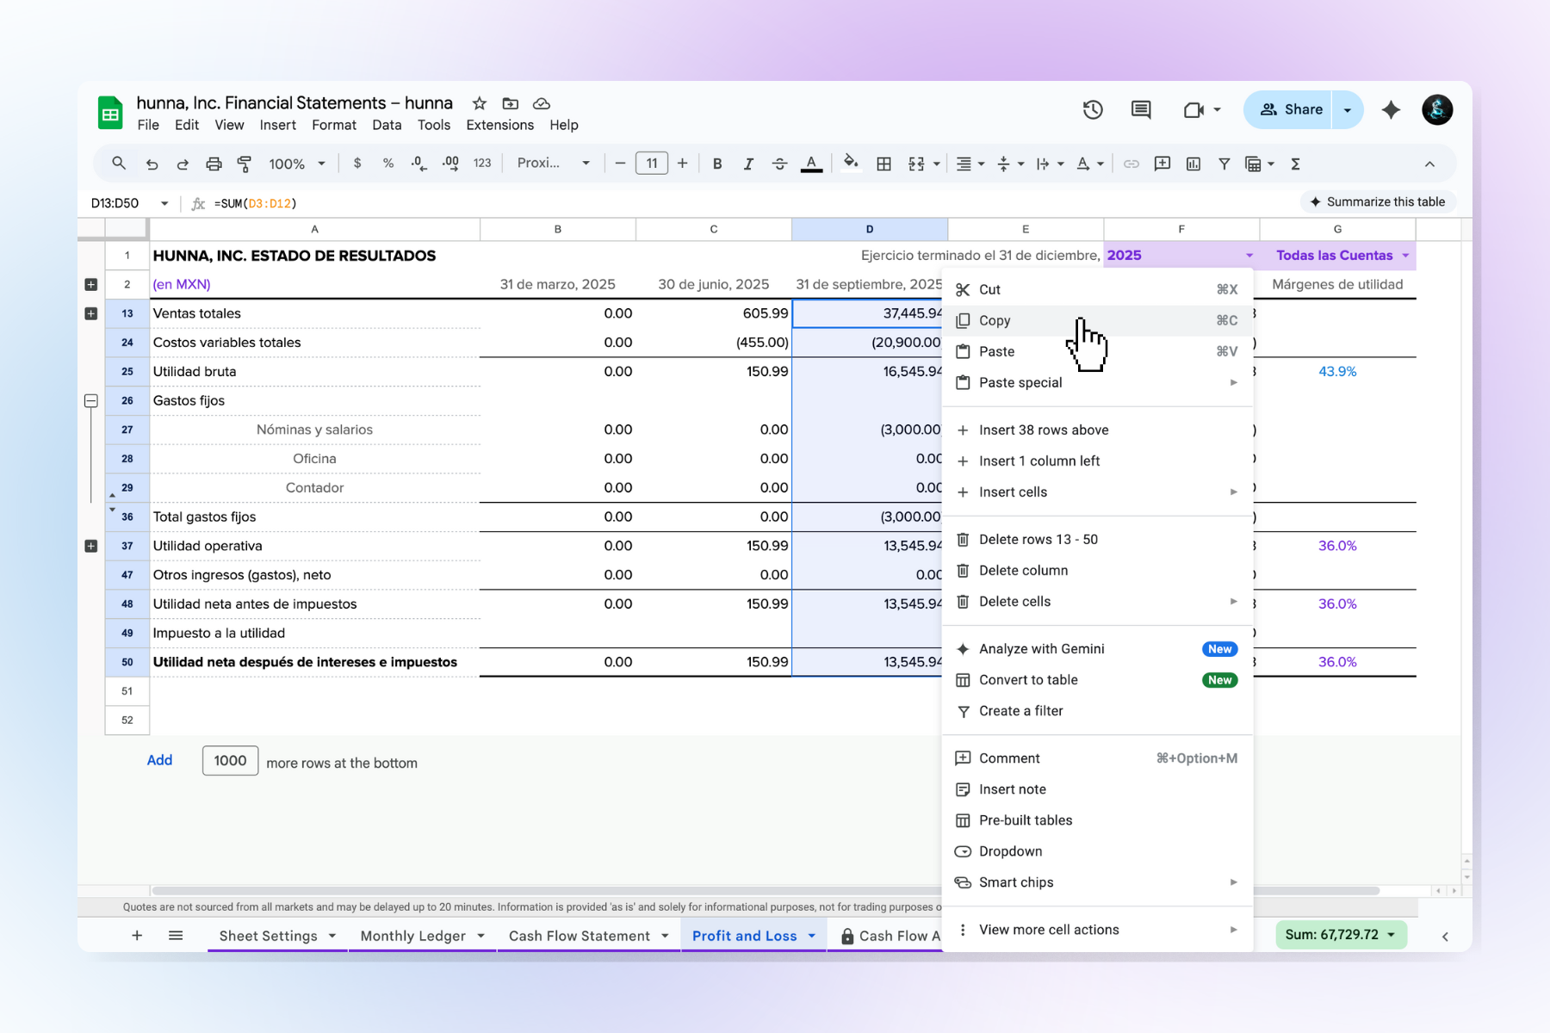
Task: Select the paint format tool
Action: [245, 164]
